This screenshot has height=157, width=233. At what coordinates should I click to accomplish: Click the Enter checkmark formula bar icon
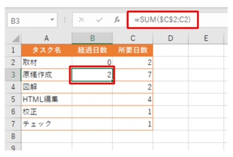pyautogui.click(x=99, y=20)
